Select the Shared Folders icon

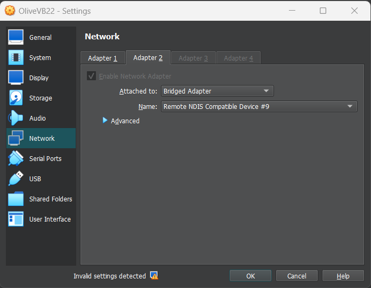pyautogui.click(x=16, y=199)
